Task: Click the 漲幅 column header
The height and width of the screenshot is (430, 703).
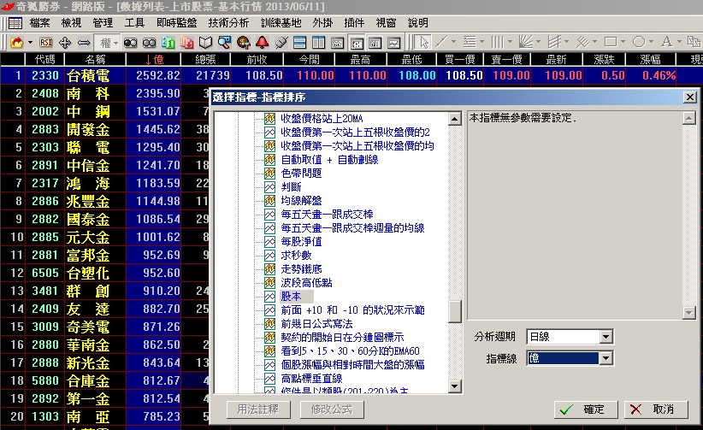Action: 650,59
